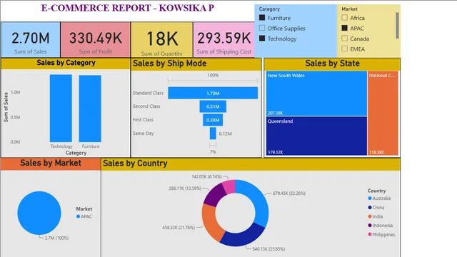Image resolution: width=457 pixels, height=257 pixels.
Task: Click the 142.05K (6.74%) data label
Action: click(206, 176)
